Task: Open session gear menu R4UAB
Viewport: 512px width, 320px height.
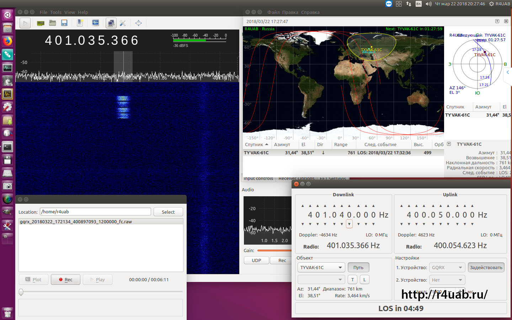Action: pos(499,4)
